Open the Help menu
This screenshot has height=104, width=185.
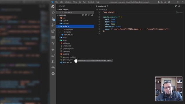pos(98,2)
